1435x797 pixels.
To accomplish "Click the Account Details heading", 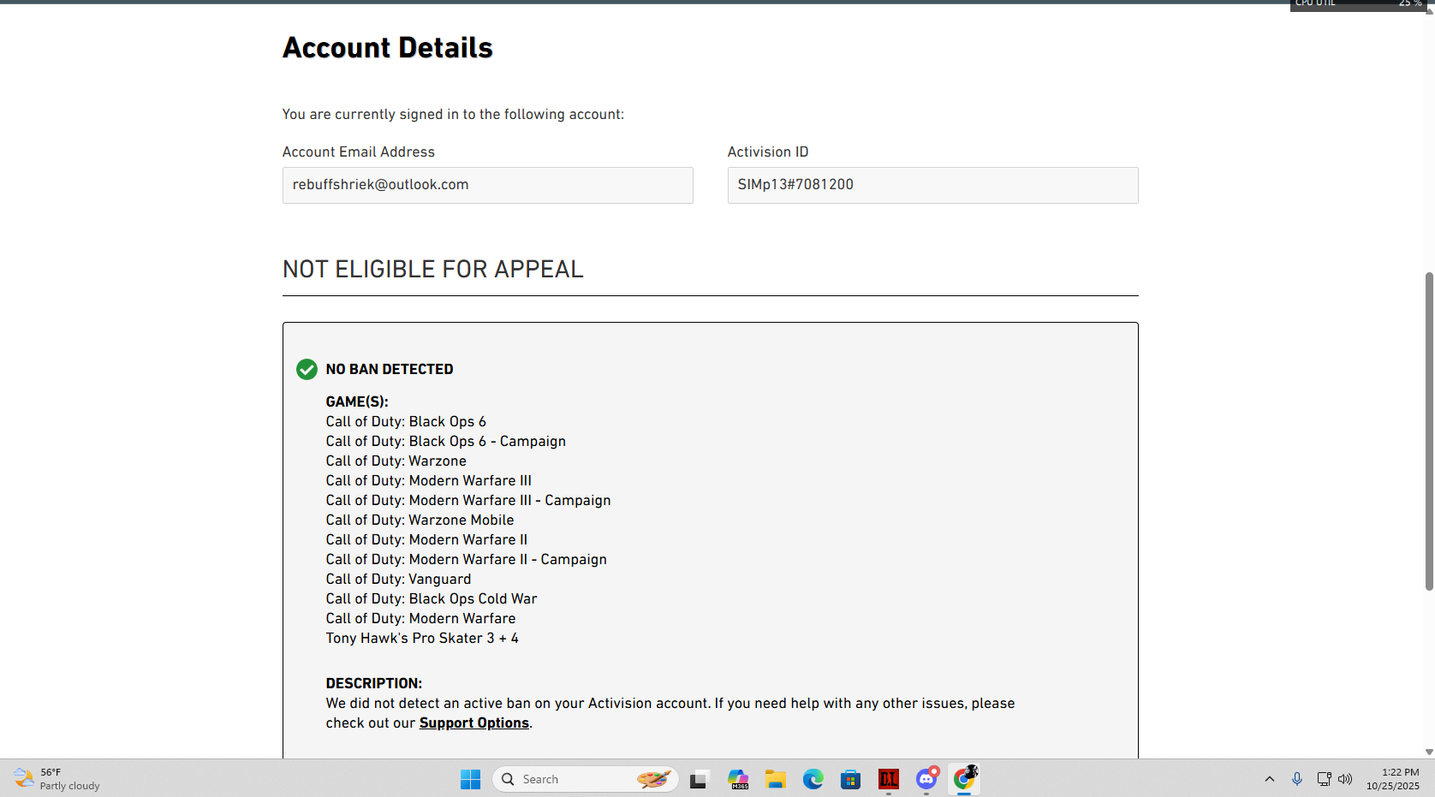I will click(x=388, y=48).
